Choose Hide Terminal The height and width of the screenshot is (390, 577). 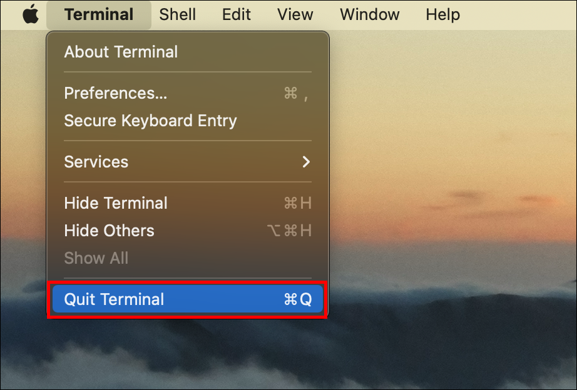(x=116, y=203)
